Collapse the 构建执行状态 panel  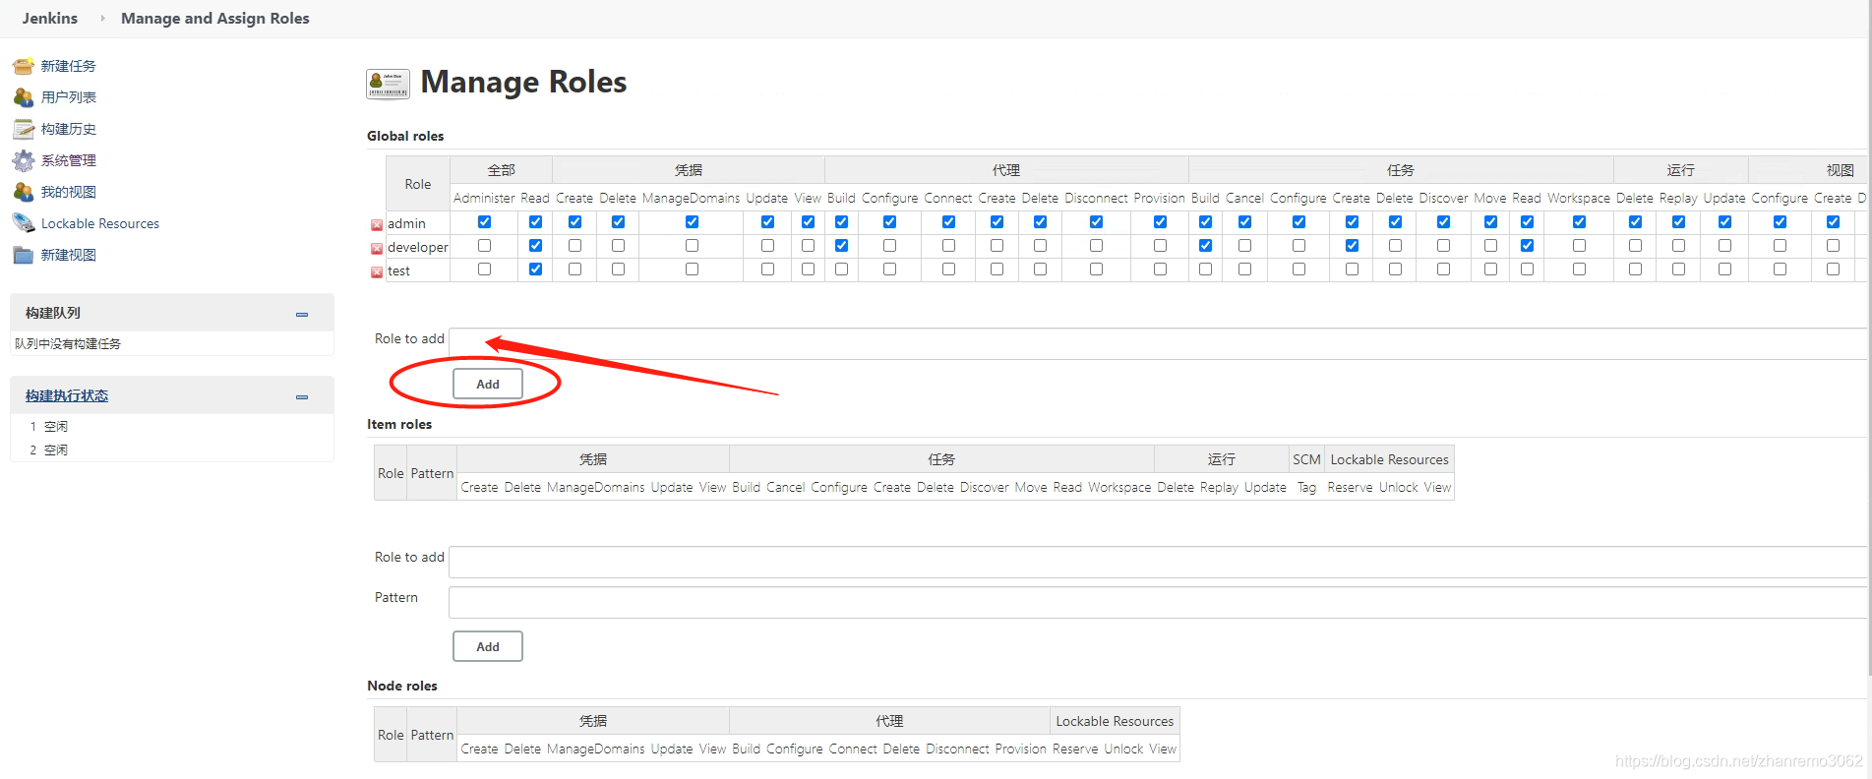click(x=302, y=396)
